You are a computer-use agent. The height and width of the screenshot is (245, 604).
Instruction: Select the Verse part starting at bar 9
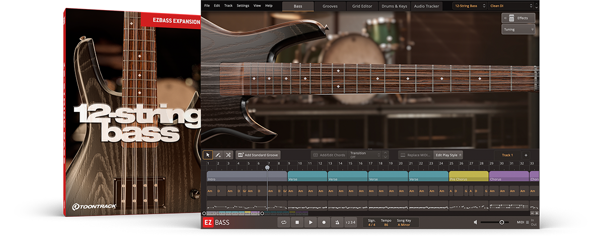[x=308, y=176]
